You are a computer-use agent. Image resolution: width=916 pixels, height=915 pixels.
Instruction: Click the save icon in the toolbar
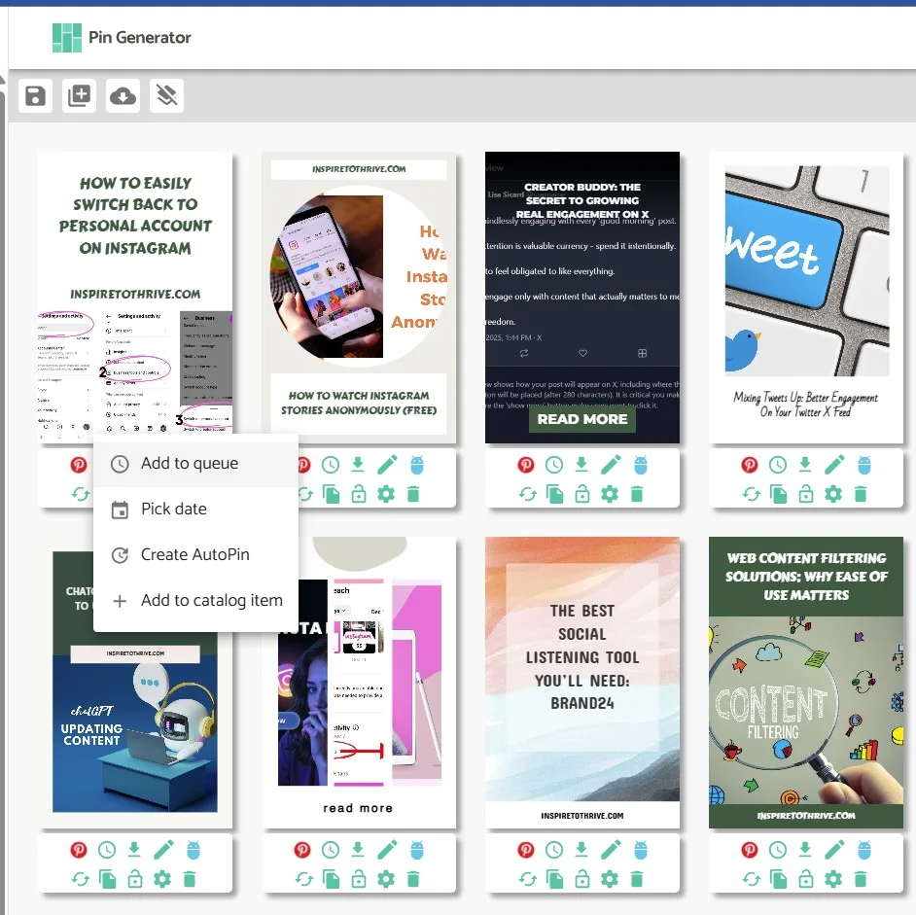(36, 96)
